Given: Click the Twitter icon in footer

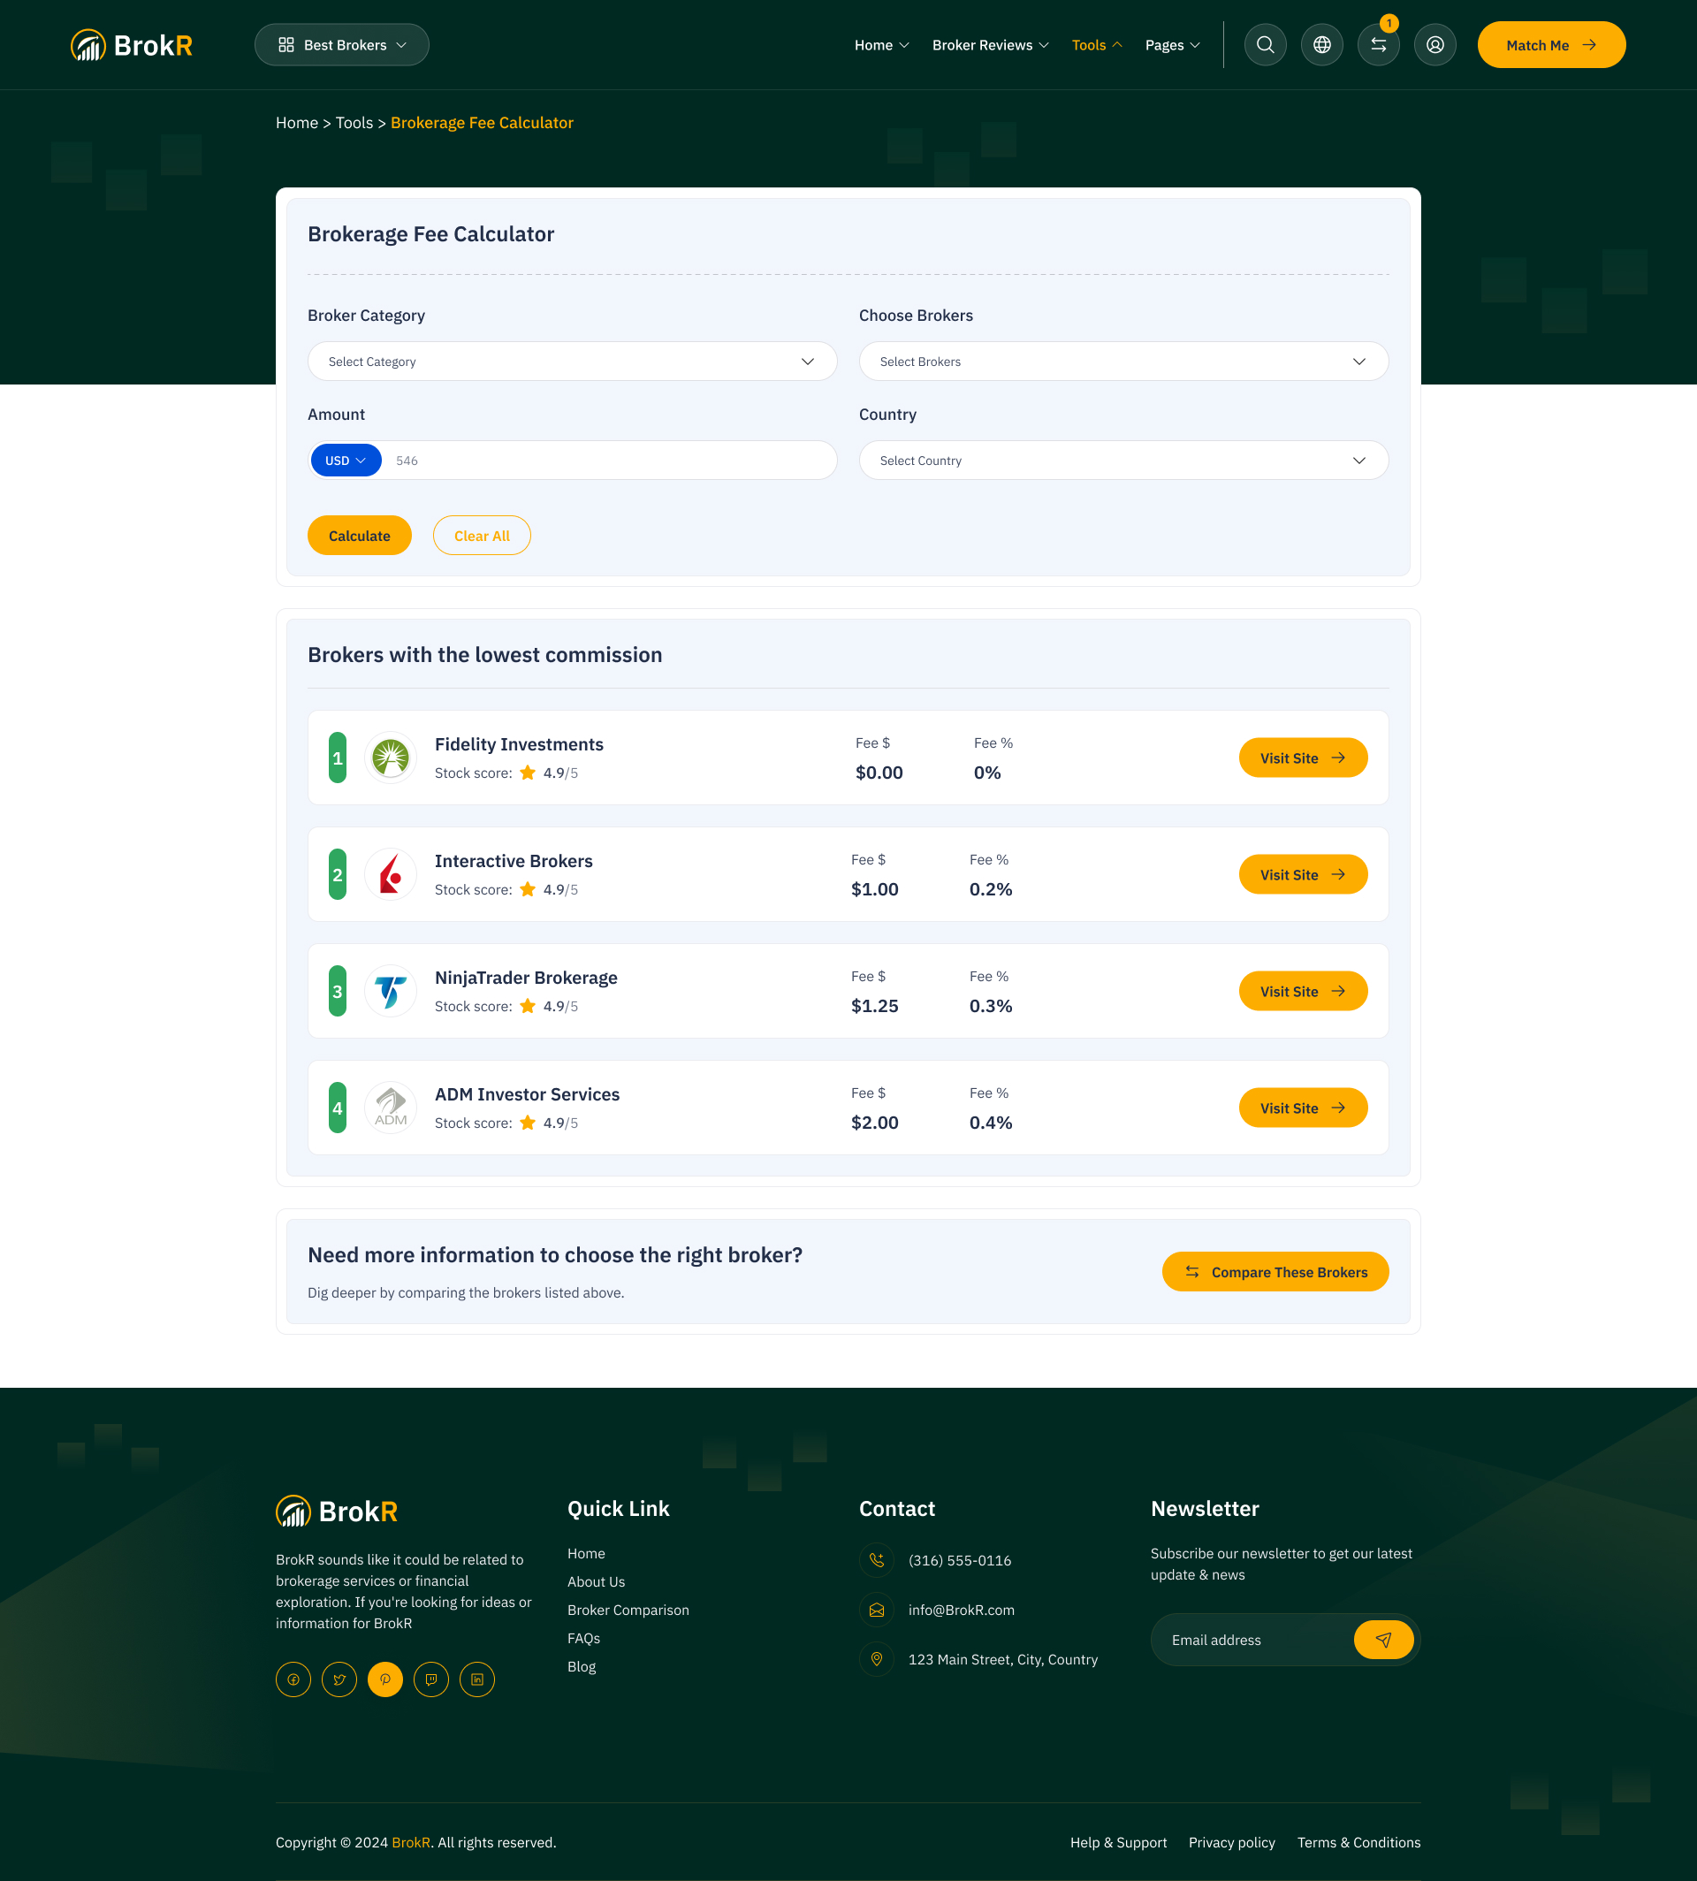Looking at the screenshot, I should pos(339,1679).
